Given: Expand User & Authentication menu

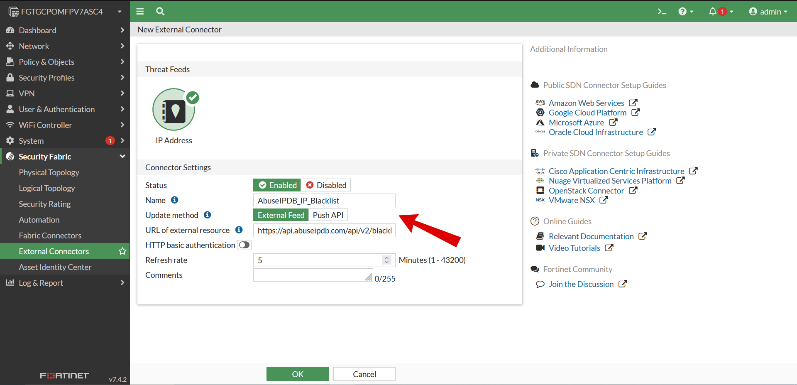Looking at the screenshot, I should (65, 109).
